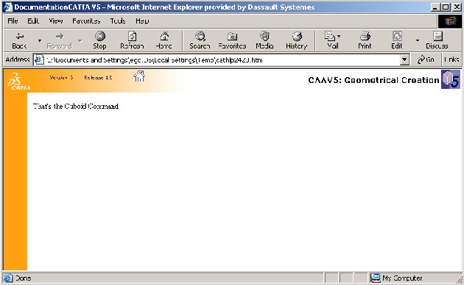Screen dimensions: 464x285
Task: Show browsing History pane
Action: pos(297,40)
